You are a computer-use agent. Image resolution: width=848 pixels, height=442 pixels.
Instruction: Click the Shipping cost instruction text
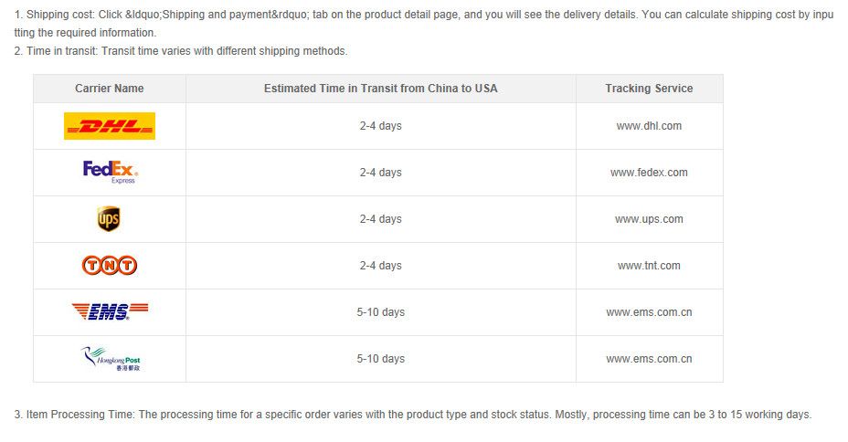tap(423, 23)
